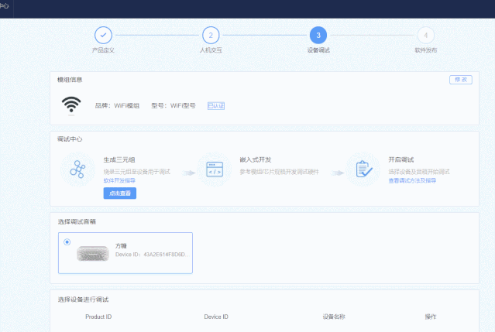Select step 3 设备调试 circle
The width and height of the screenshot is (495, 332).
tap(318, 36)
